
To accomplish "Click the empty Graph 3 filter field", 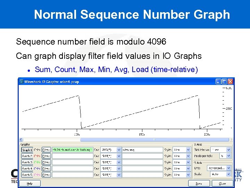I will click(73, 162).
